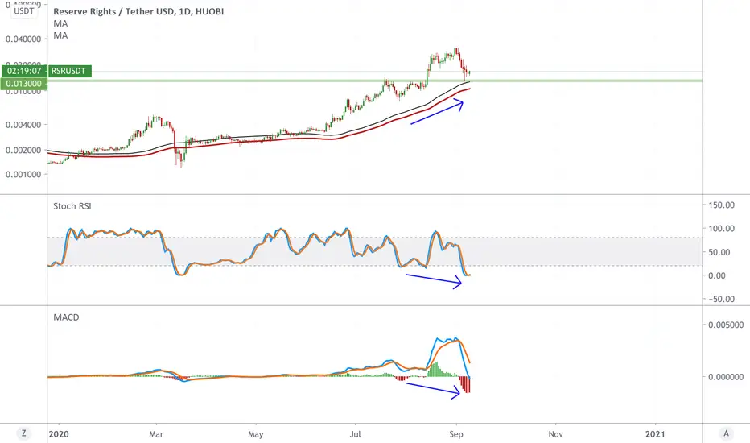This screenshot has width=750, height=443.
Task: Click the A auto-scale button
Action: coord(726,433)
